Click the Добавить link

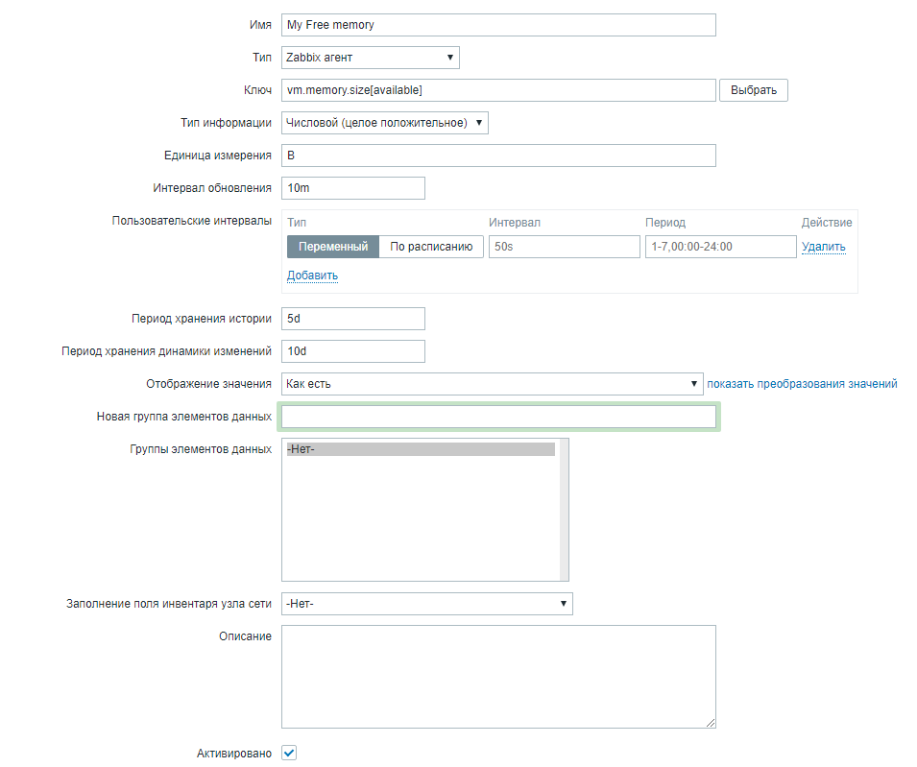tap(312, 276)
